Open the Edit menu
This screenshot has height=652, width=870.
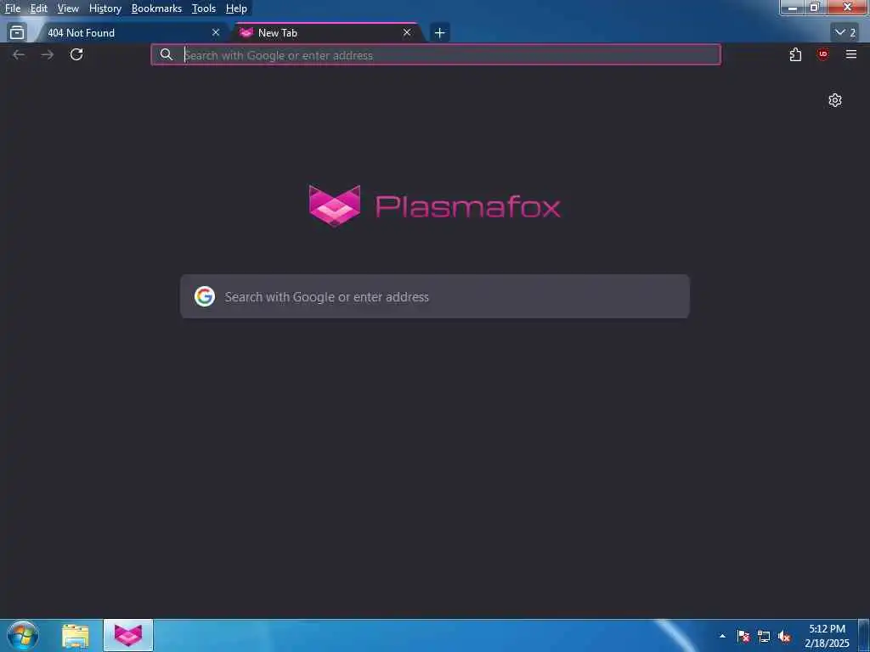pyautogui.click(x=38, y=8)
